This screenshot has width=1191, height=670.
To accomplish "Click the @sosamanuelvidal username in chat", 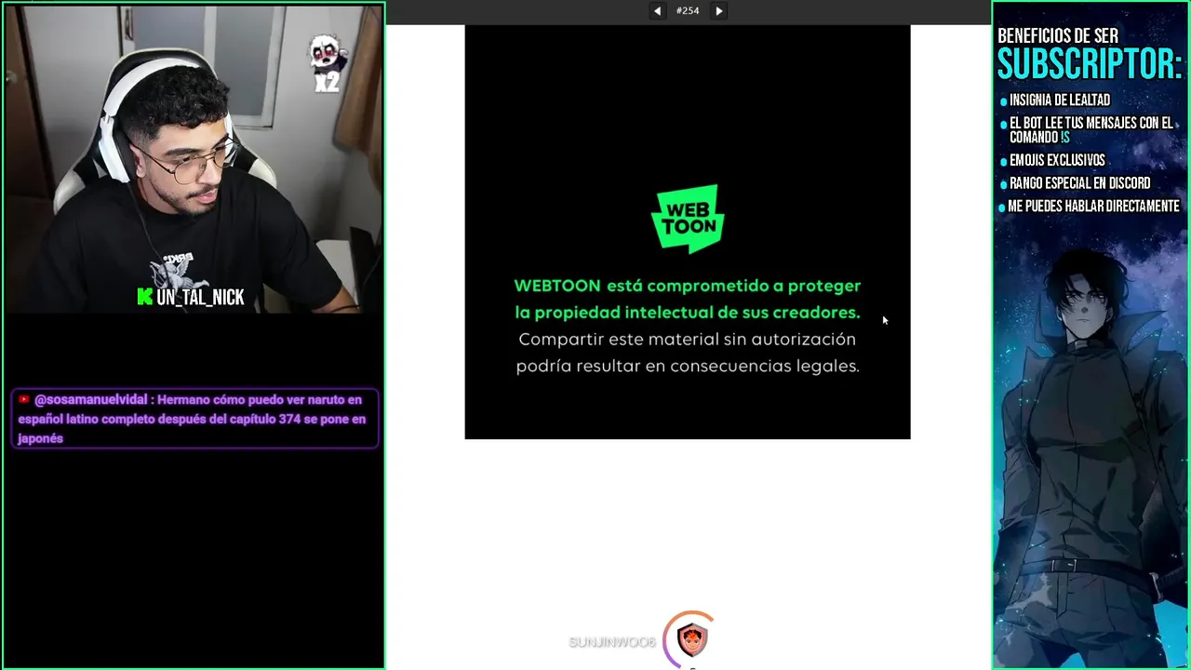I will (x=91, y=400).
